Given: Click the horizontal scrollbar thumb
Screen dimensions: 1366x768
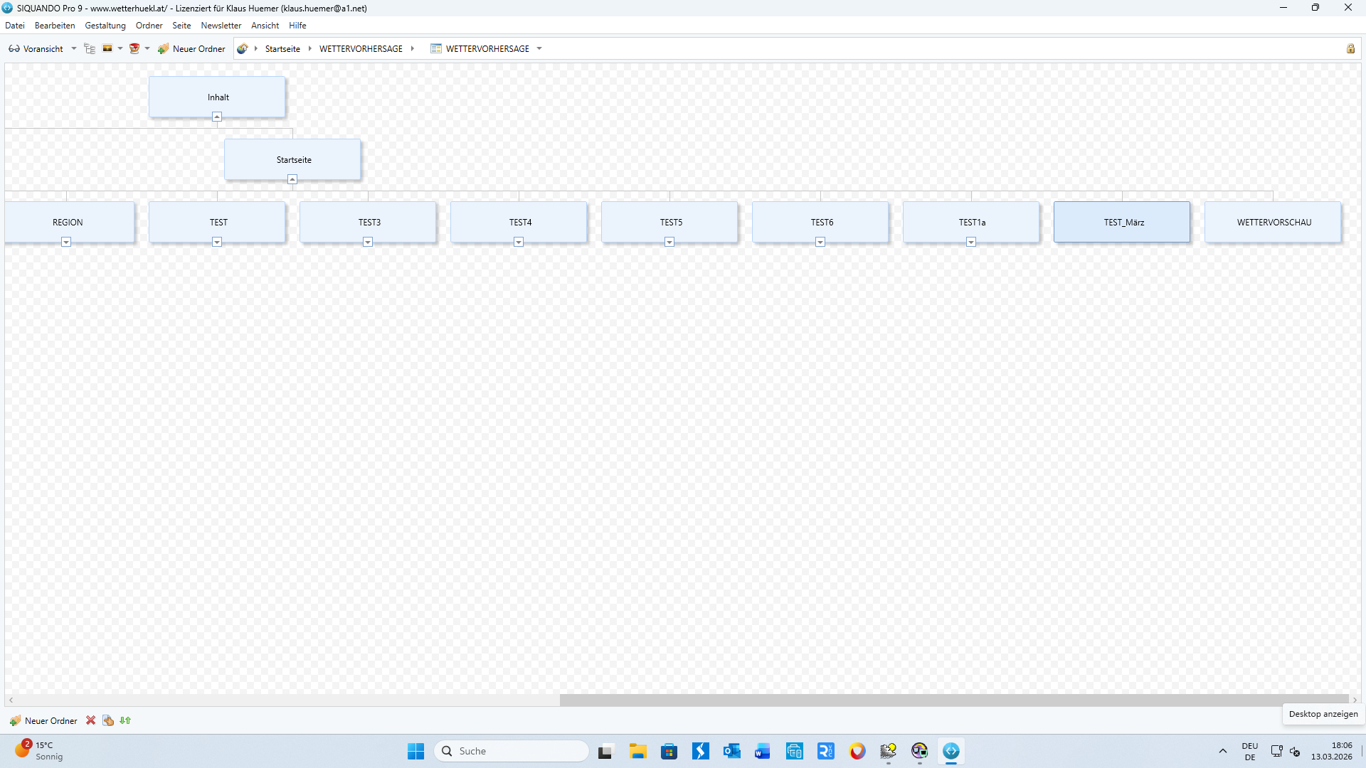Looking at the screenshot, I should point(953,700).
